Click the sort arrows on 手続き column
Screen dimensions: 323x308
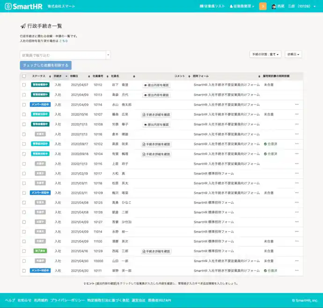[63, 76]
